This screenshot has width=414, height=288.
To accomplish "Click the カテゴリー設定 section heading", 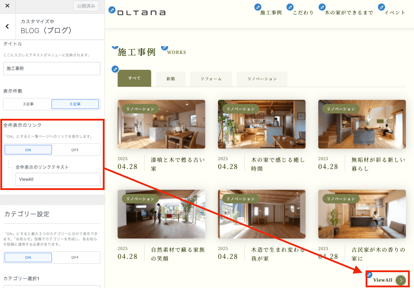I will click(27, 214).
